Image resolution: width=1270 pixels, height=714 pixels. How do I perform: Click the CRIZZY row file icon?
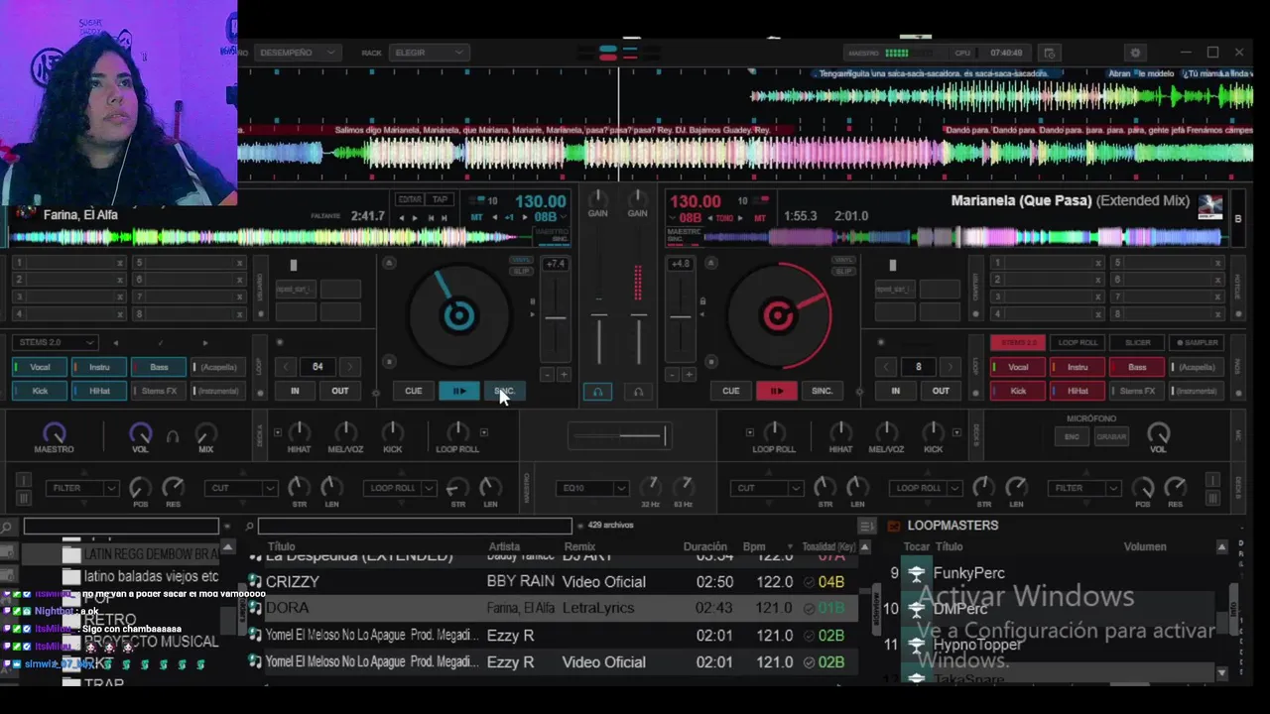click(x=255, y=582)
